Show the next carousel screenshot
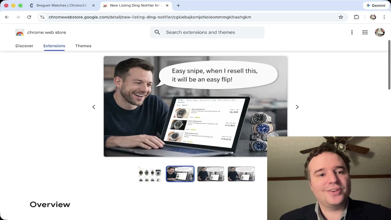Image resolution: width=391 pixels, height=220 pixels. (297, 107)
